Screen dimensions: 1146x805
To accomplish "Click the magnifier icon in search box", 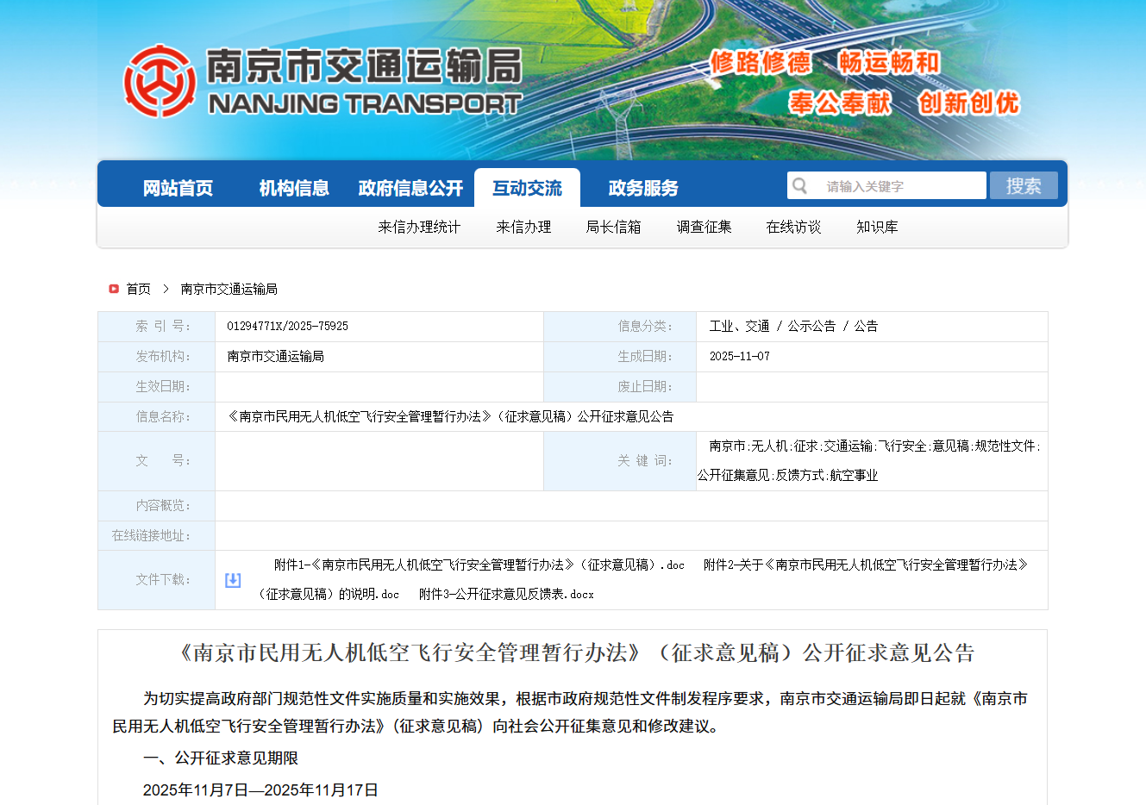I will point(800,186).
